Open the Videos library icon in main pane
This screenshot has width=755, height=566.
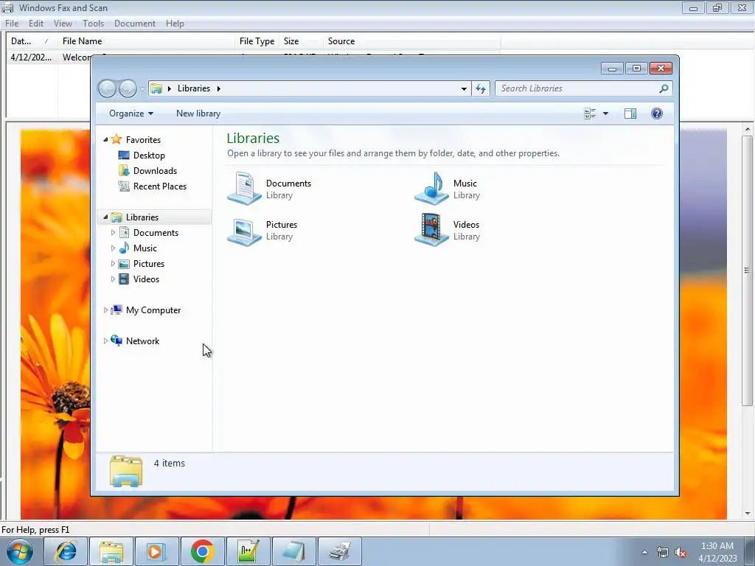click(431, 230)
